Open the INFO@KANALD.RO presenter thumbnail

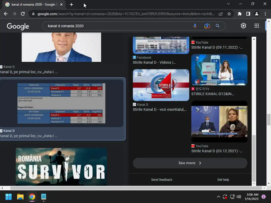click(219, 70)
